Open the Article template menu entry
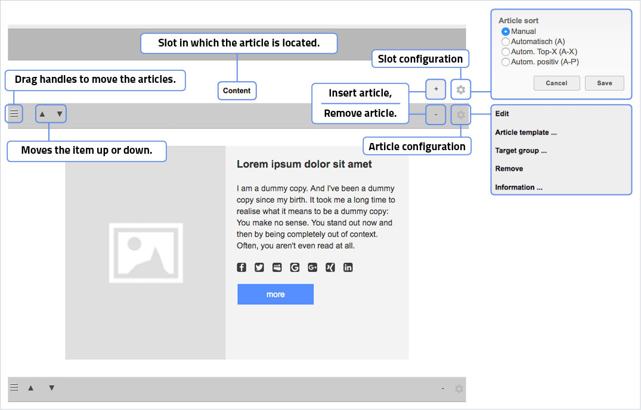The image size is (641, 410). (525, 132)
